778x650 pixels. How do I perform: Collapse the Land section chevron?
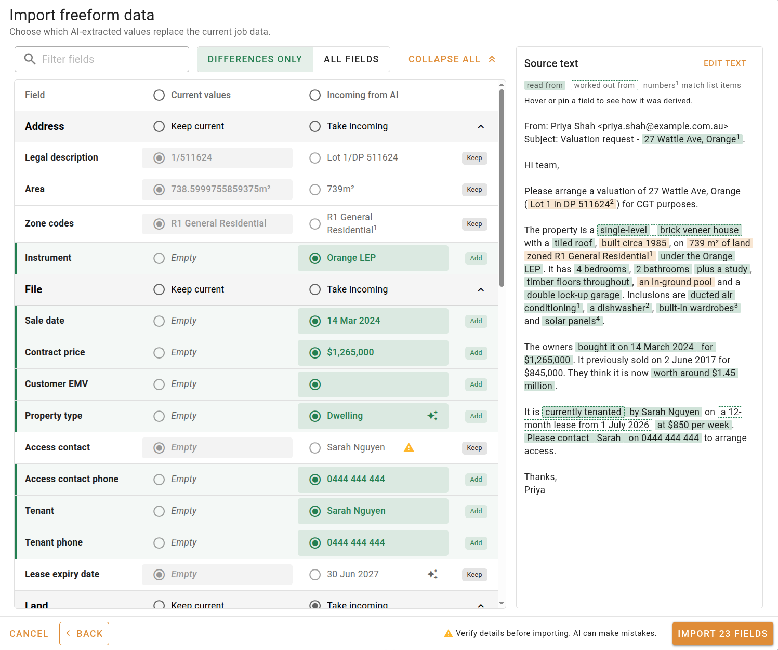tap(481, 605)
